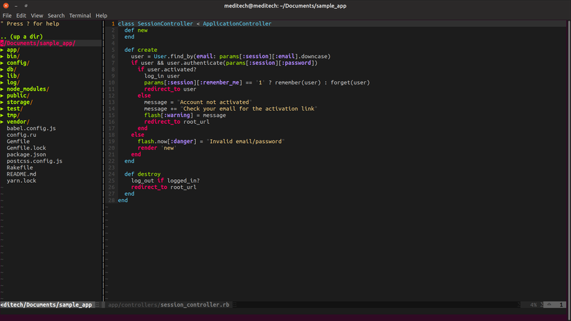Expand the app/ folder in tree
Viewport: 571px width, 321px height.
coord(12,50)
